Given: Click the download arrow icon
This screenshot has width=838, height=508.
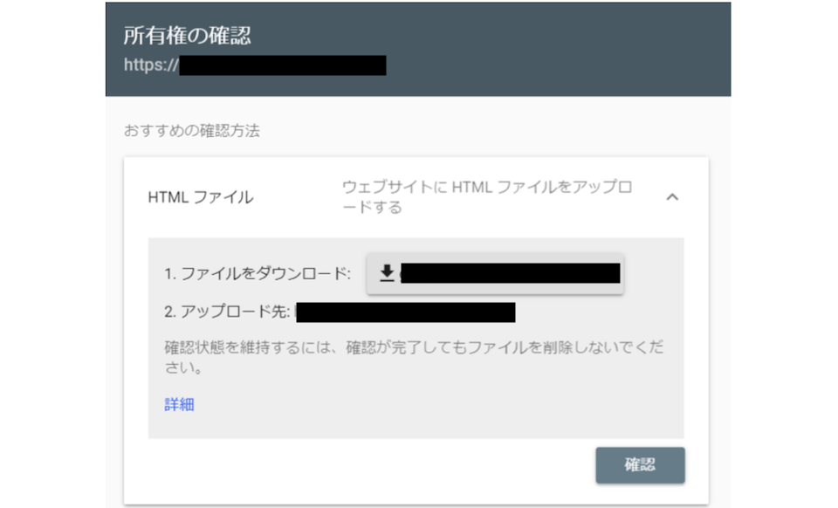Looking at the screenshot, I should 387,273.
